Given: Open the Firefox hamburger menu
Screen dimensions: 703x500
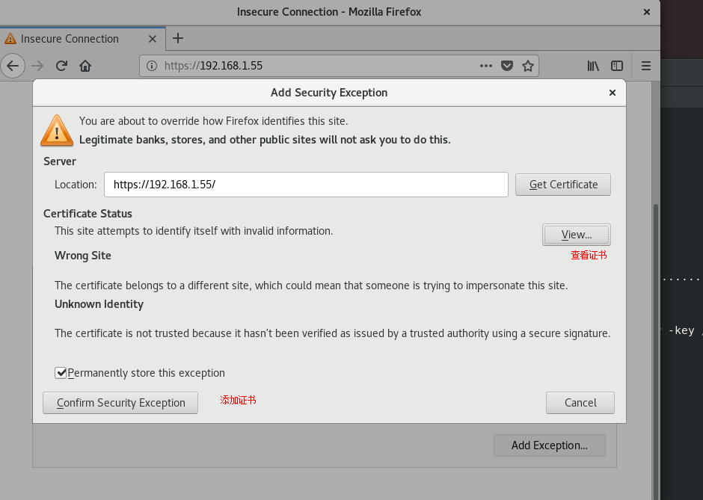Looking at the screenshot, I should [646, 66].
